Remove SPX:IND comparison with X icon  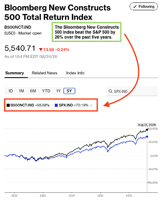[x=91, y=105]
